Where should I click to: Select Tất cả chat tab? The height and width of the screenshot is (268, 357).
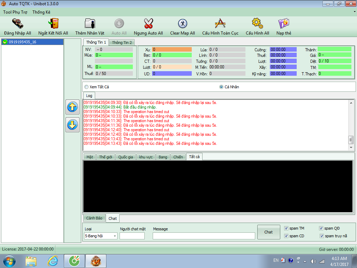(194, 157)
